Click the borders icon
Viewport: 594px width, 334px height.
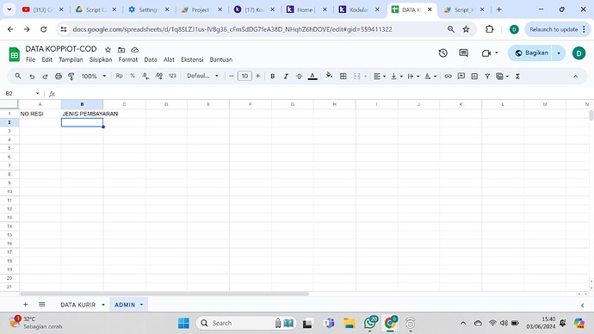click(x=343, y=76)
